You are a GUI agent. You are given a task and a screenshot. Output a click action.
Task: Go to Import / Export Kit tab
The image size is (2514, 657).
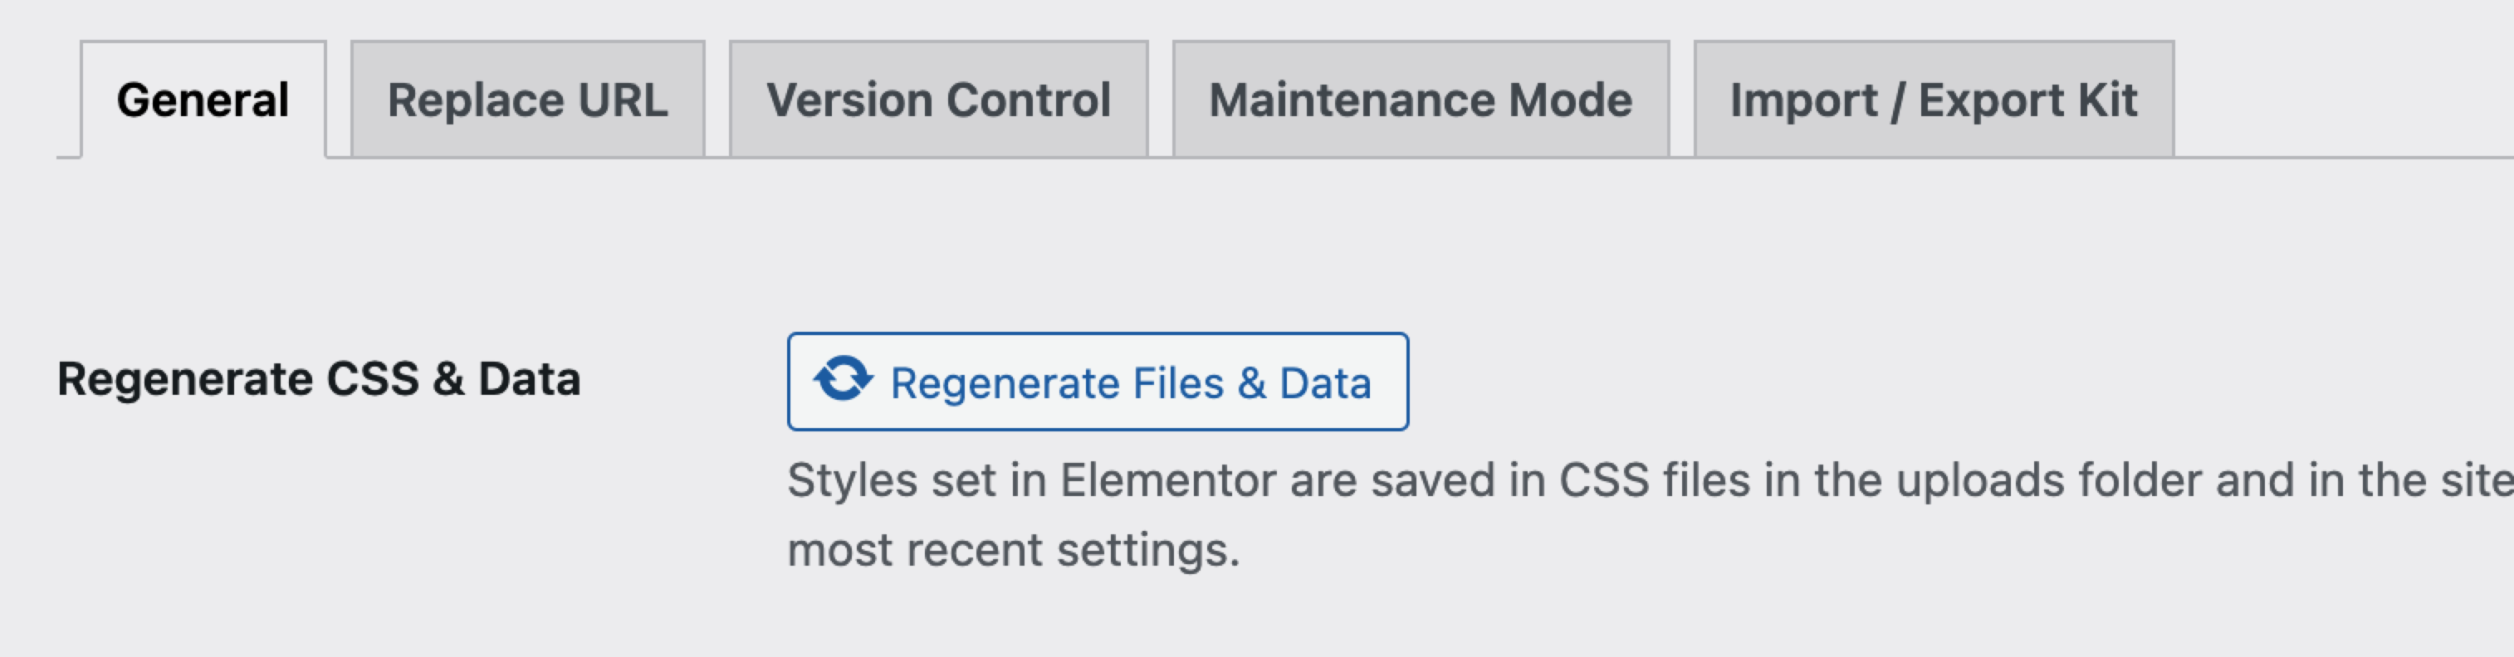pos(1934,100)
